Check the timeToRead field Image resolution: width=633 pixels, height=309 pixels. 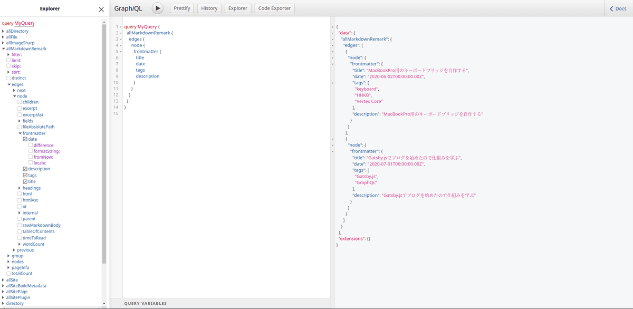click(19, 238)
